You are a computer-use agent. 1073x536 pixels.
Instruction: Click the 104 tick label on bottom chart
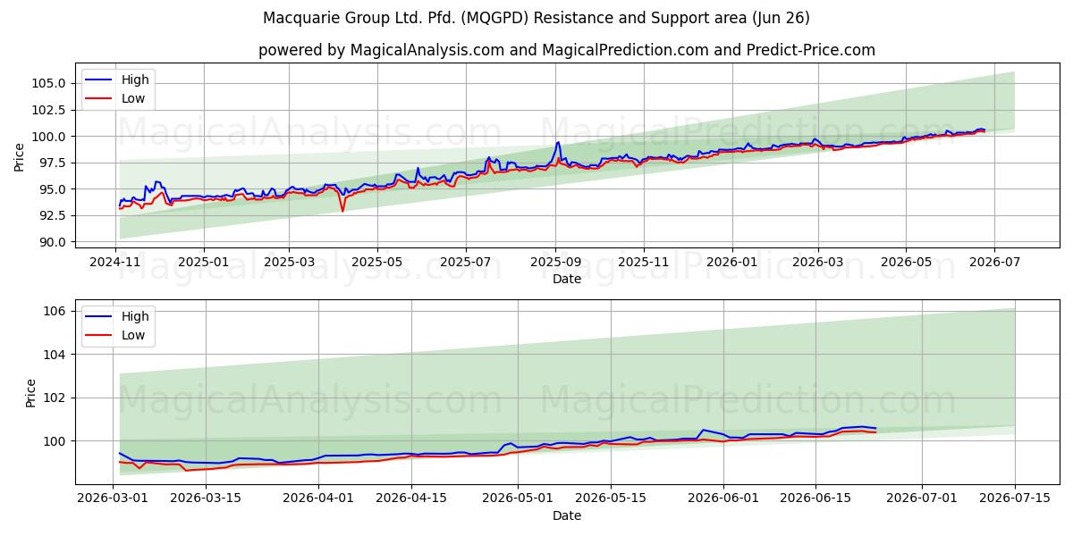[x=55, y=355]
